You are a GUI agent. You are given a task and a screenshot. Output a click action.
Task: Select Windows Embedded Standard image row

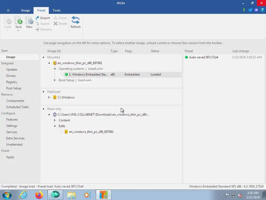123,74
